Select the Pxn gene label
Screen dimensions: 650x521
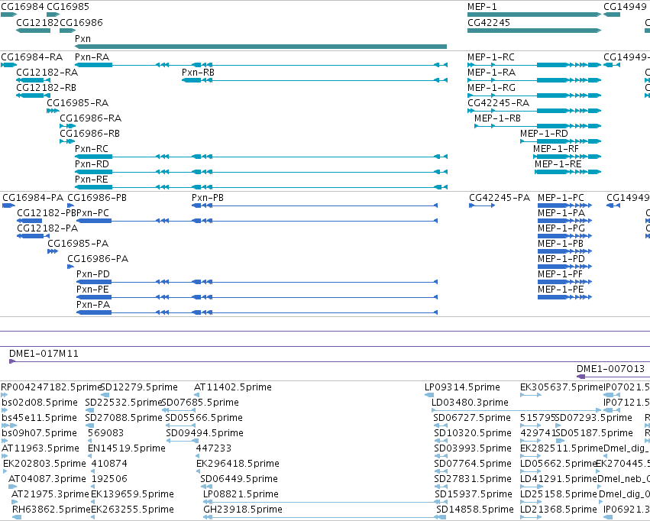(x=82, y=38)
